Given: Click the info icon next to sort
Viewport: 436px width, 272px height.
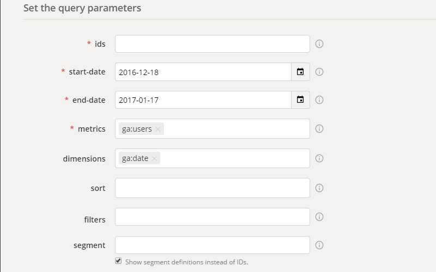Looking at the screenshot, I should pyautogui.click(x=319, y=188).
